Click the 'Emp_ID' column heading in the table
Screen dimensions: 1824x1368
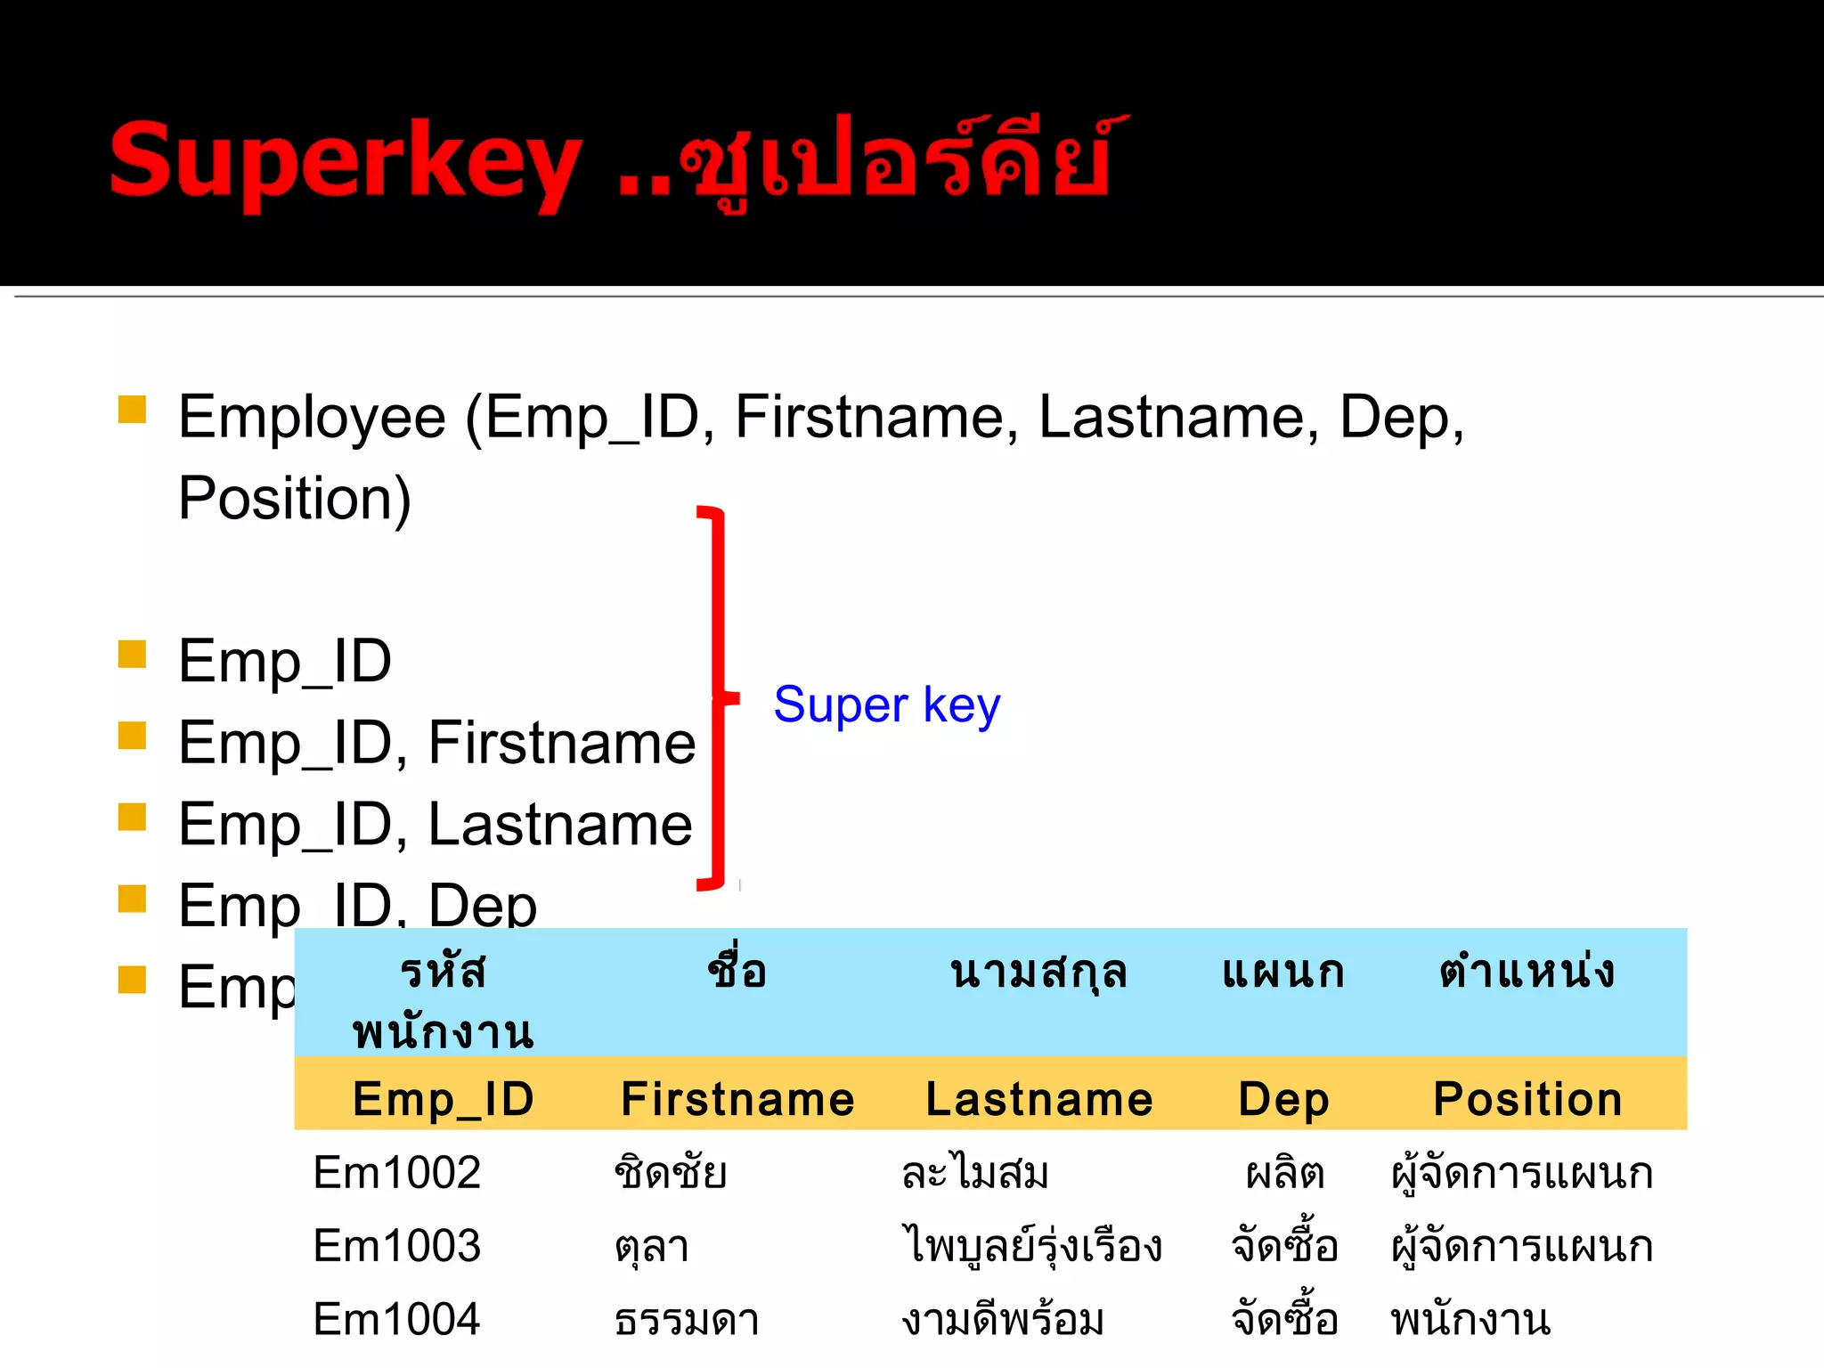click(x=443, y=1099)
